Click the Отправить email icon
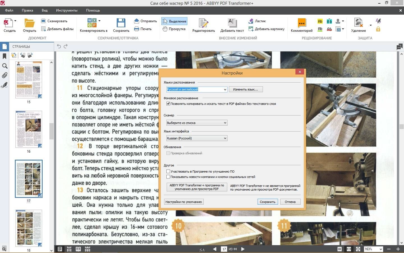404x253 pixels. [x=145, y=21]
